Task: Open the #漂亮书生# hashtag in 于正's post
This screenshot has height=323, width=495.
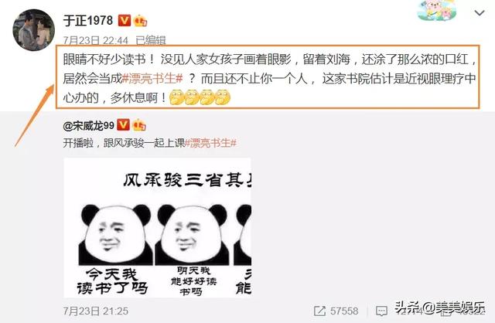Action: click(x=152, y=79)
